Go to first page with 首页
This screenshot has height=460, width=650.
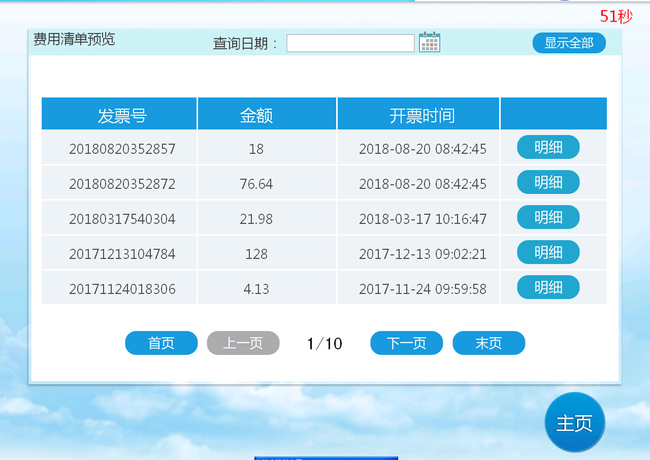click(161, 343)
